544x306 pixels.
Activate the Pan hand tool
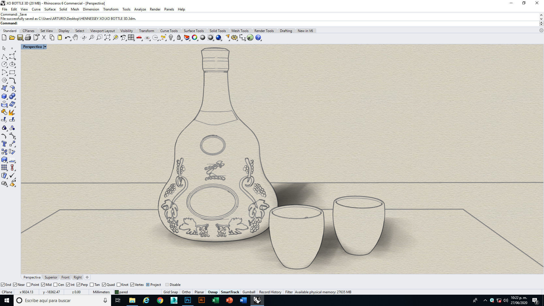pos(75,37)
